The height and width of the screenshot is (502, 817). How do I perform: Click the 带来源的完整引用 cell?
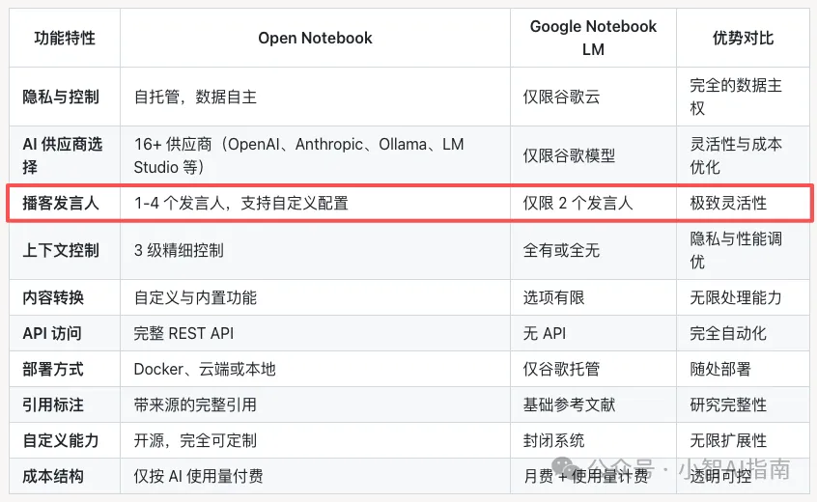(x=195, y=404)
